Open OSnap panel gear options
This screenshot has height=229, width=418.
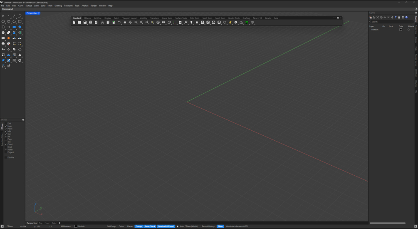(x=23, y=120)
